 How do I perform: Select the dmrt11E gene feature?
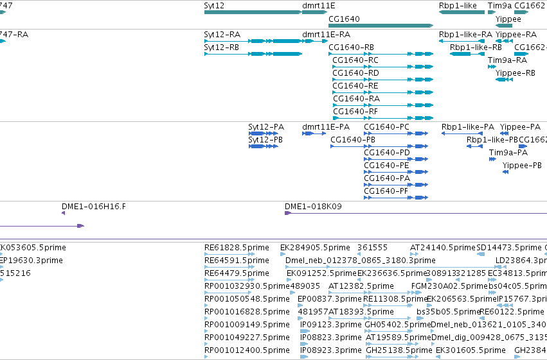click(315, 12)
